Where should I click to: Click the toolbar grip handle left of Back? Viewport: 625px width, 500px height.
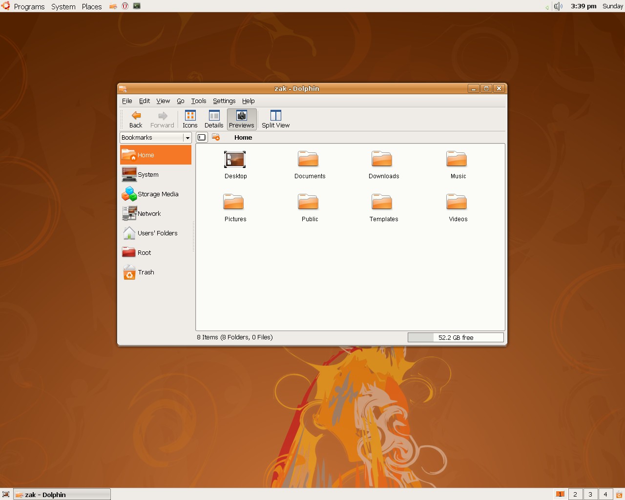[x=122, y=119]
